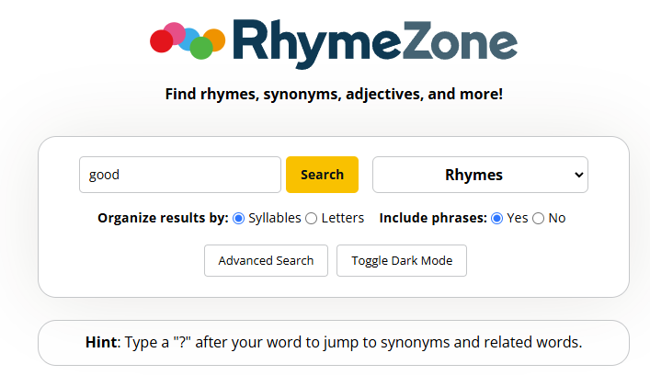
Task: Open Advanced Search
Action: click(x=266, y=261)
